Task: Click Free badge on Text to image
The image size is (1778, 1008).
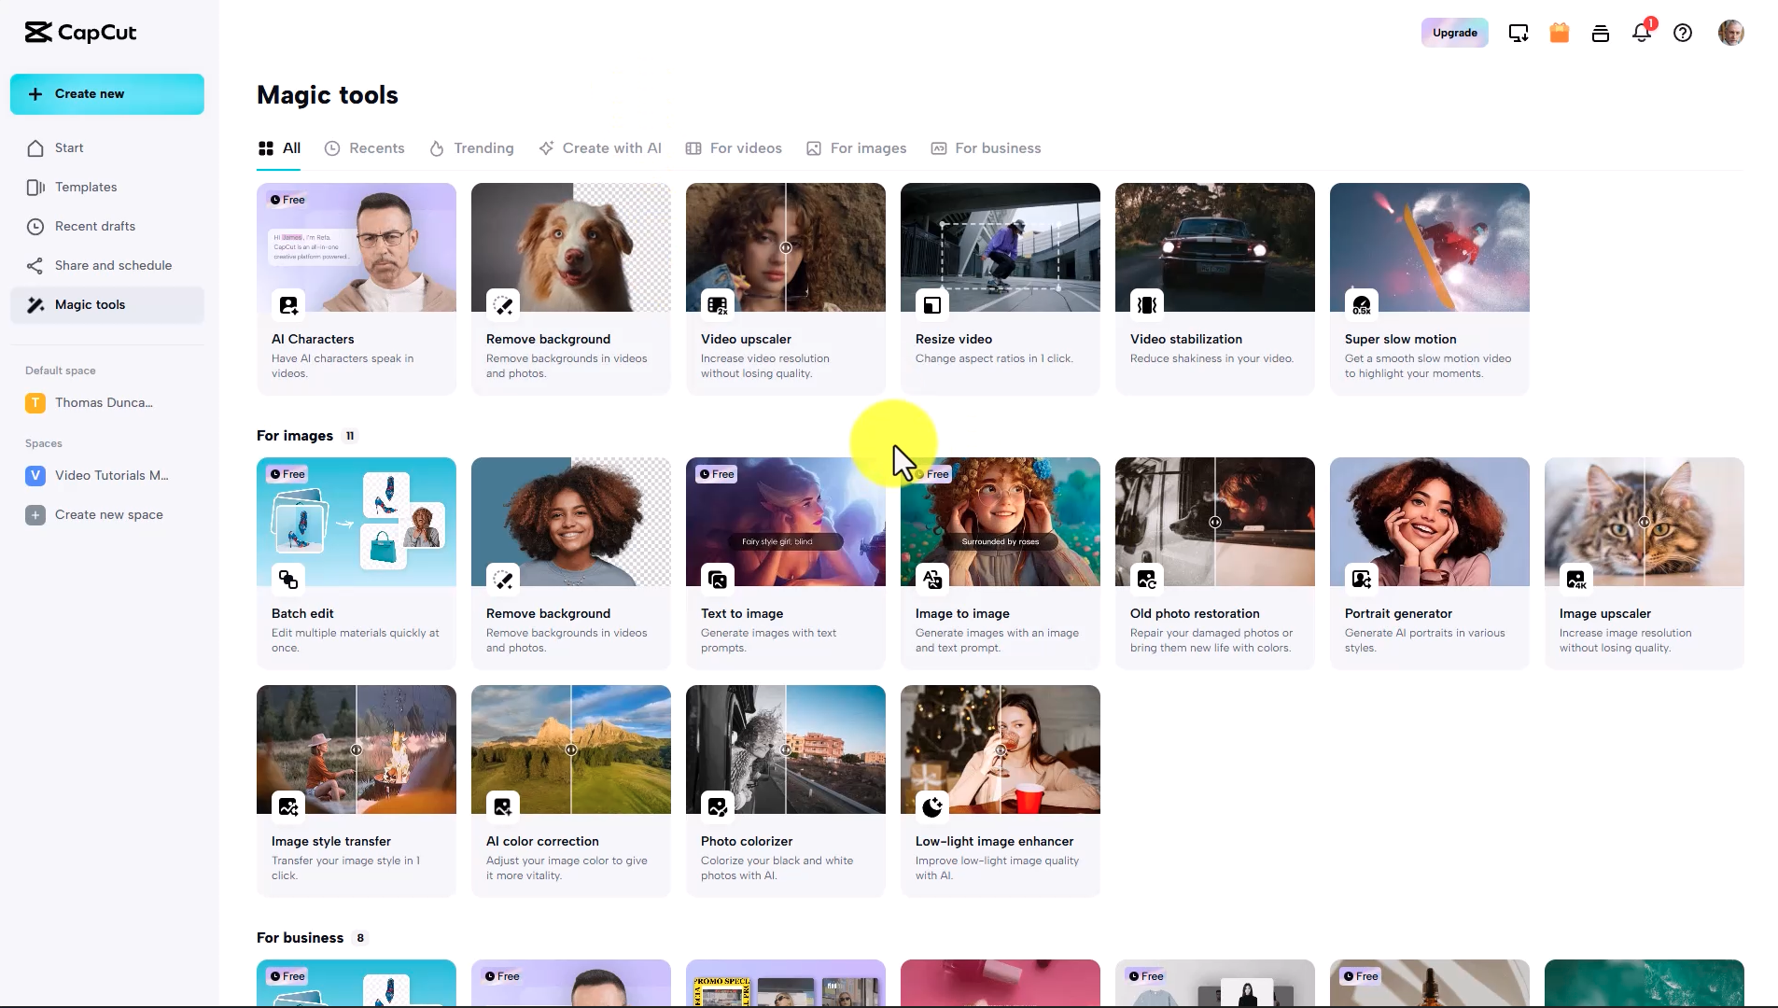Action: (716, 474)
